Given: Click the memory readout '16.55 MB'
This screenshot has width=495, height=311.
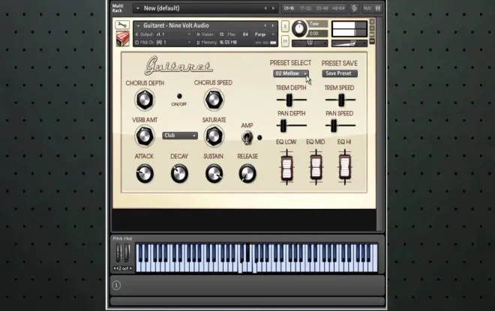Looking at the screenshot, I should coord(228,42).
